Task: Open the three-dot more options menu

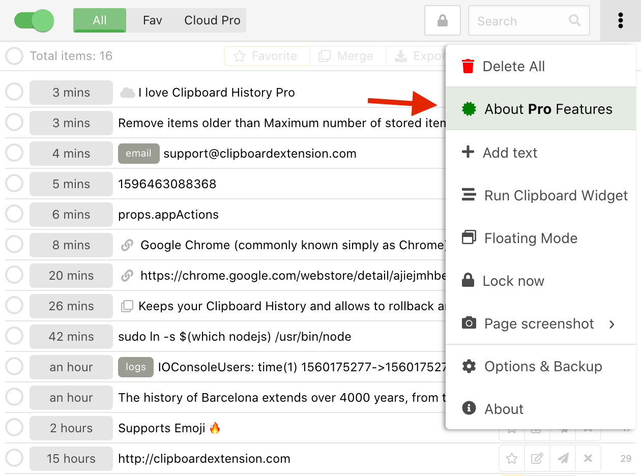Action: coord(620,21)
